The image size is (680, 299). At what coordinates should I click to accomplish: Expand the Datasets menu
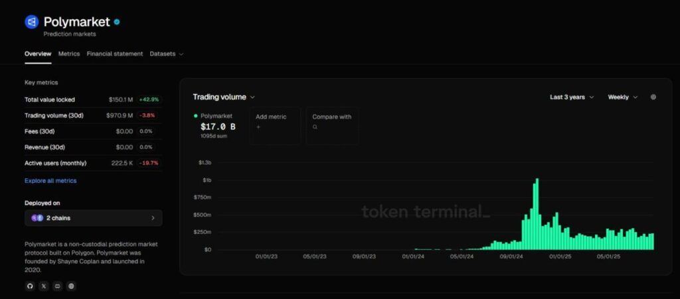click(166, 54)
